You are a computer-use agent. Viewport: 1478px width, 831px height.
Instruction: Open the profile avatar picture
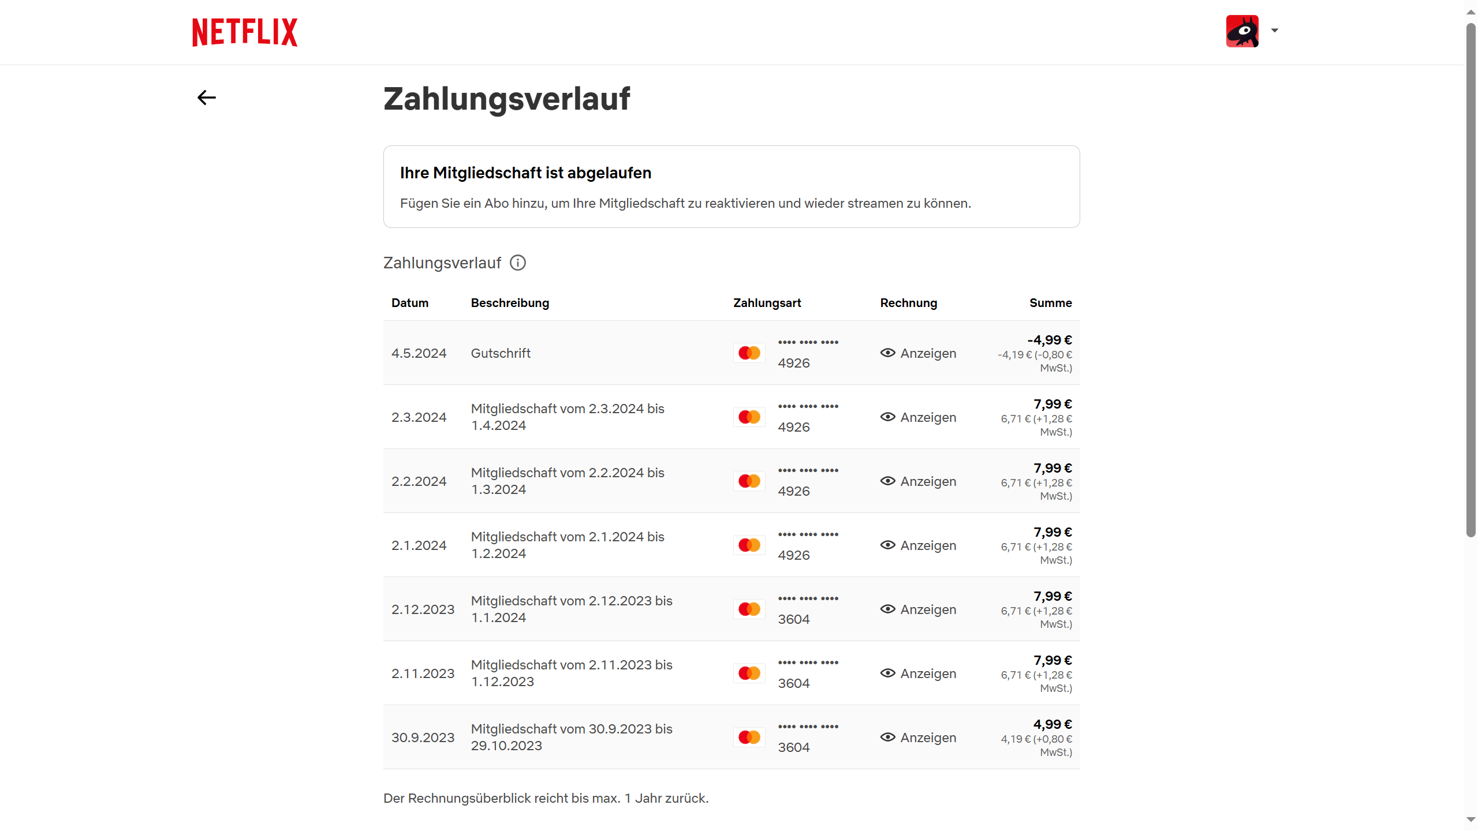click(x=1242, y=31)
